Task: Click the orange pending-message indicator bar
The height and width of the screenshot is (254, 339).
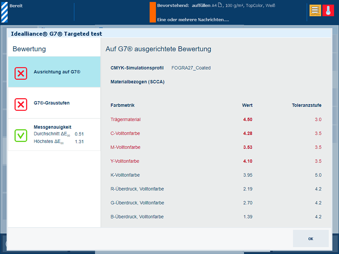Action: [153, 12]
